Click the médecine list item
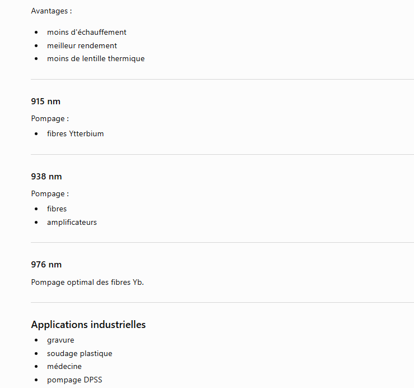The height and width of the screenshot is (388, 414). 64,367
